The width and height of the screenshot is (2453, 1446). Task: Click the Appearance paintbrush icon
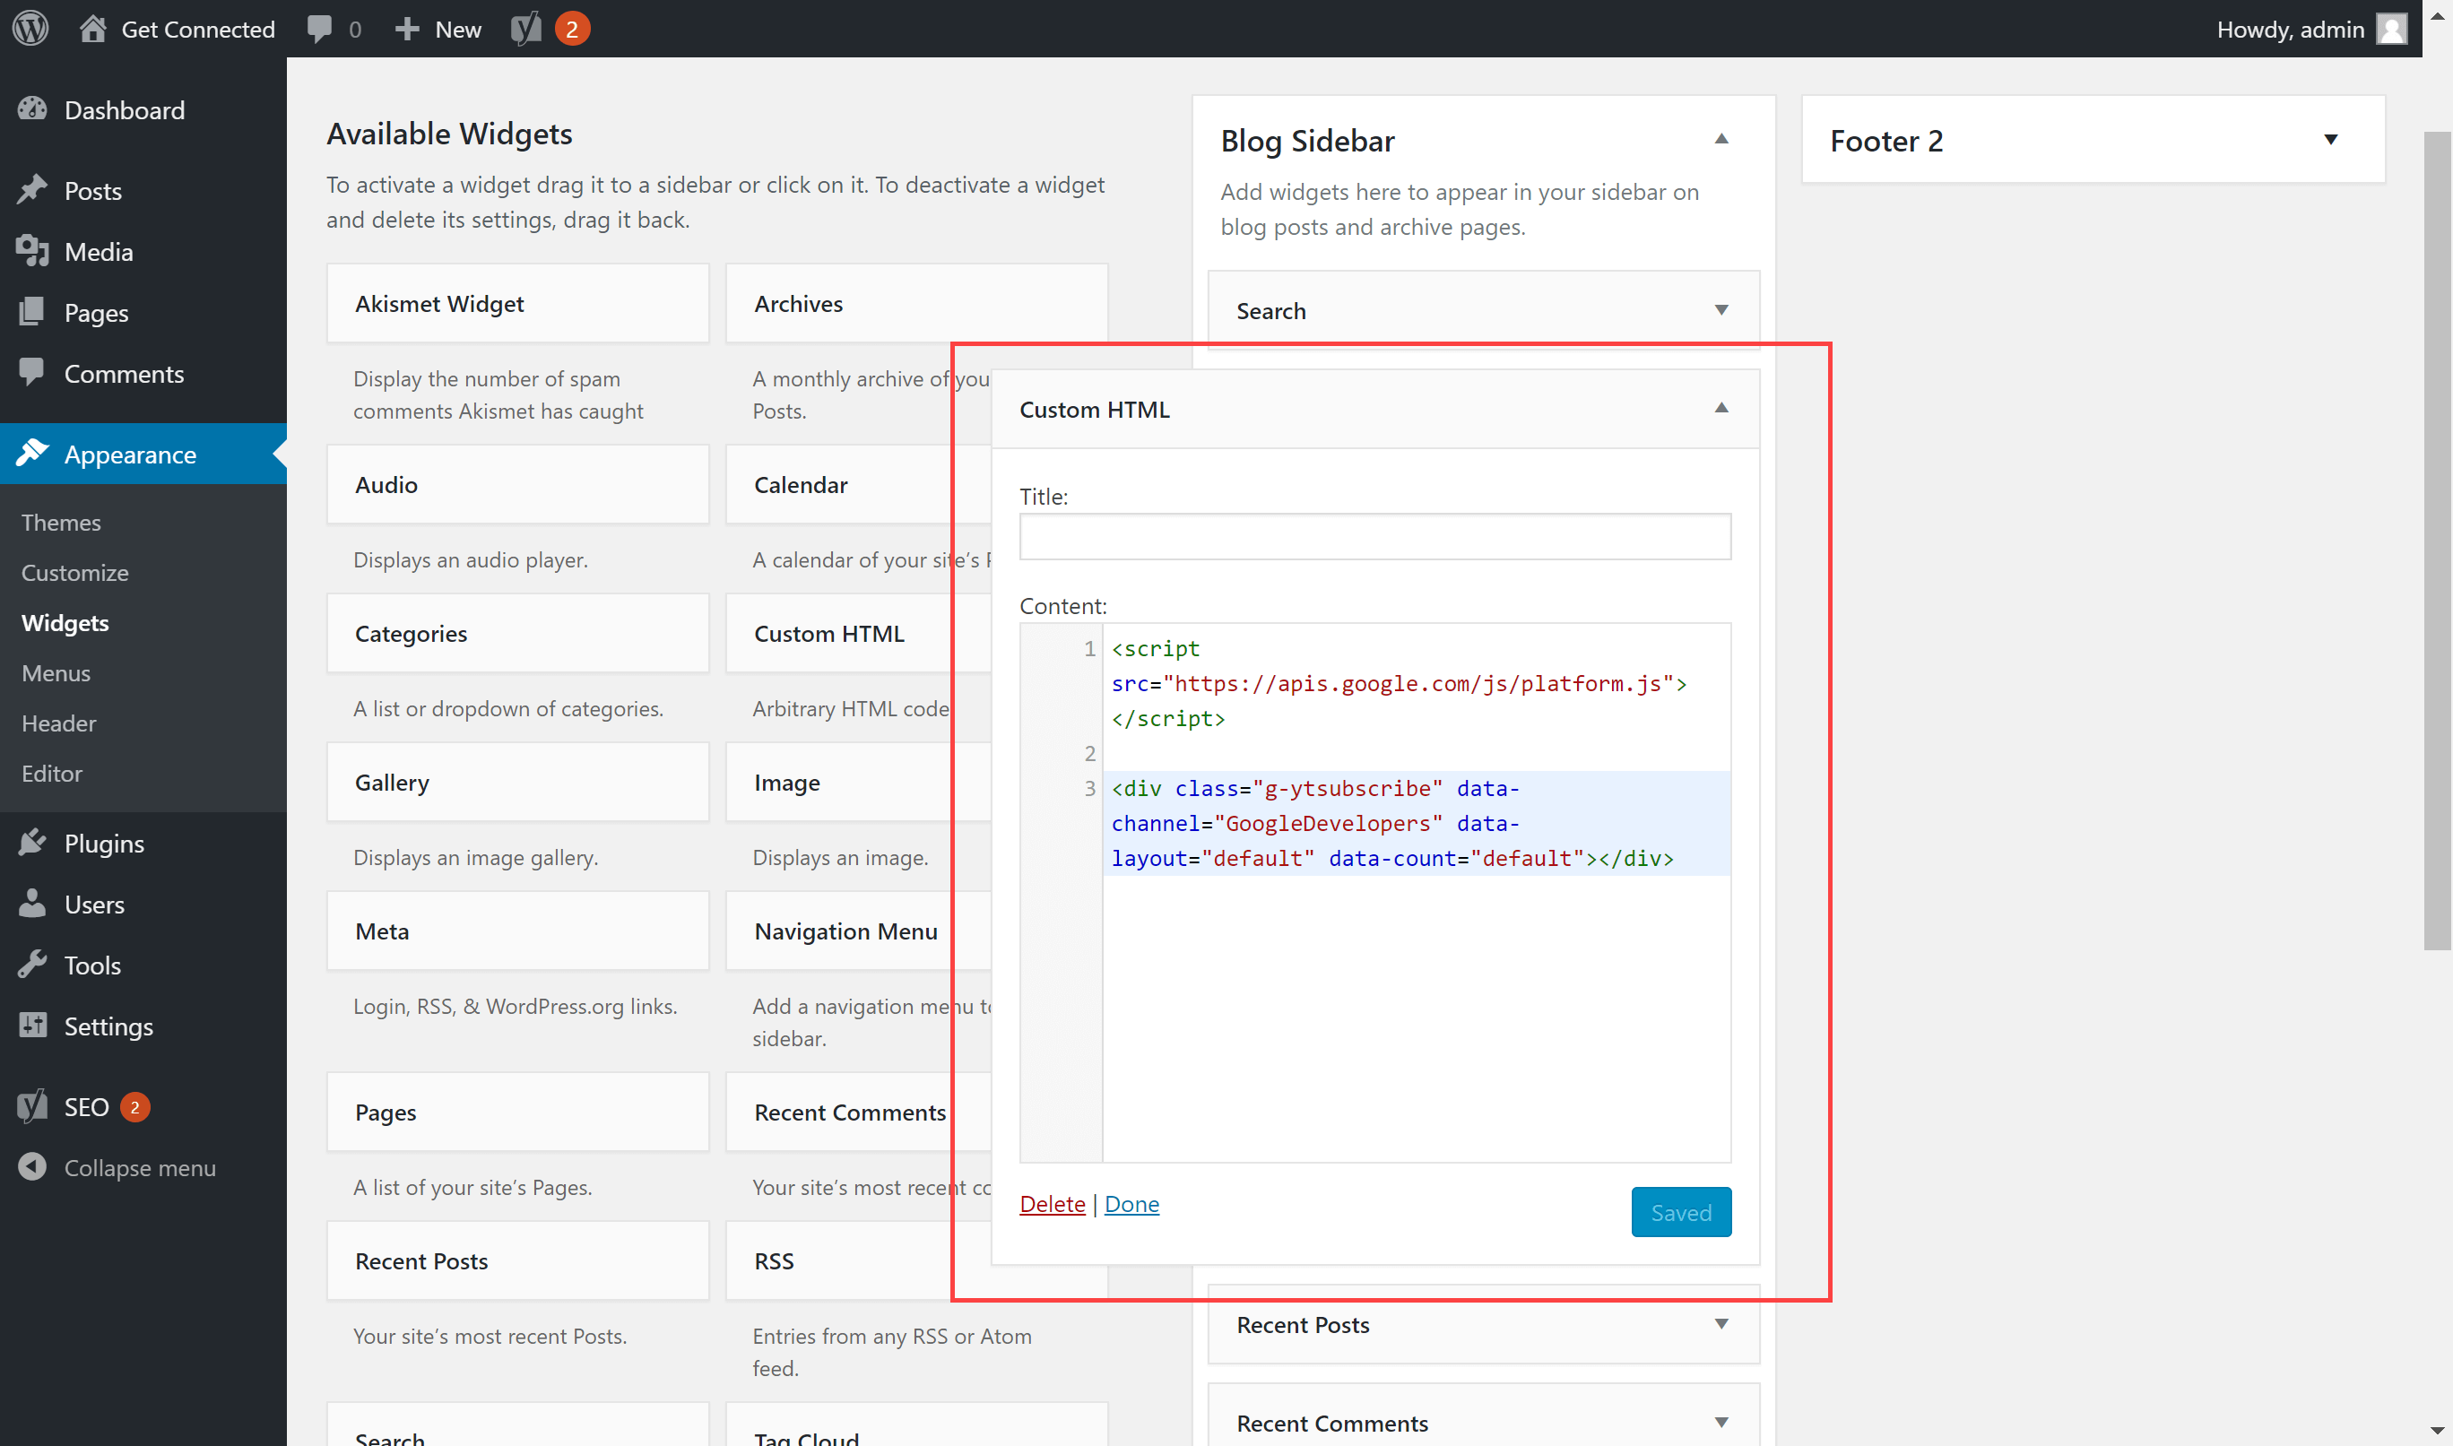tap(32, 453)
